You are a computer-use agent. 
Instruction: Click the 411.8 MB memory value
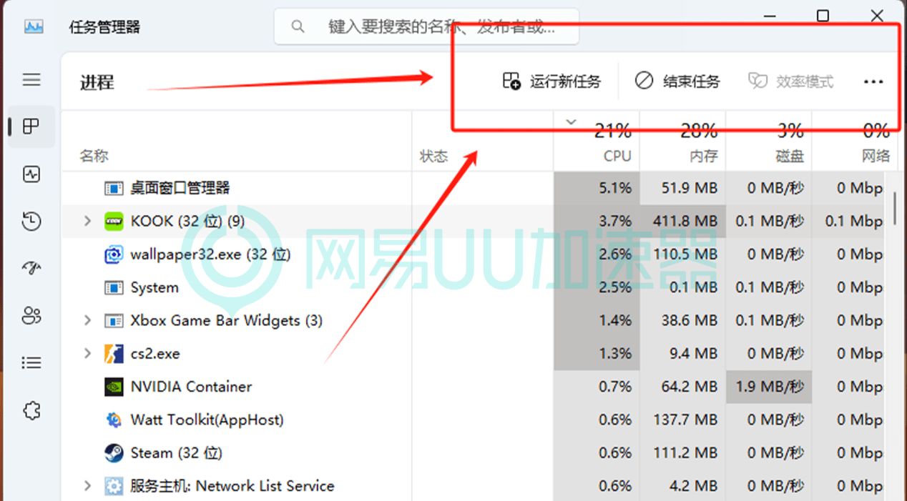pos(685,222)
